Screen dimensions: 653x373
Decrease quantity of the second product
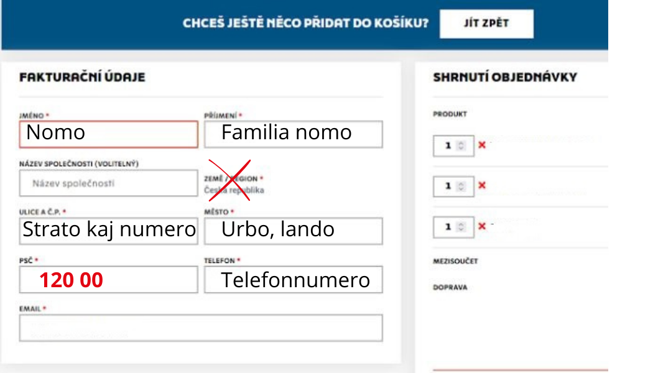[x=461, y=189]
